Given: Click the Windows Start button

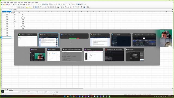Looking at the screenshot, I should (65, 96).
